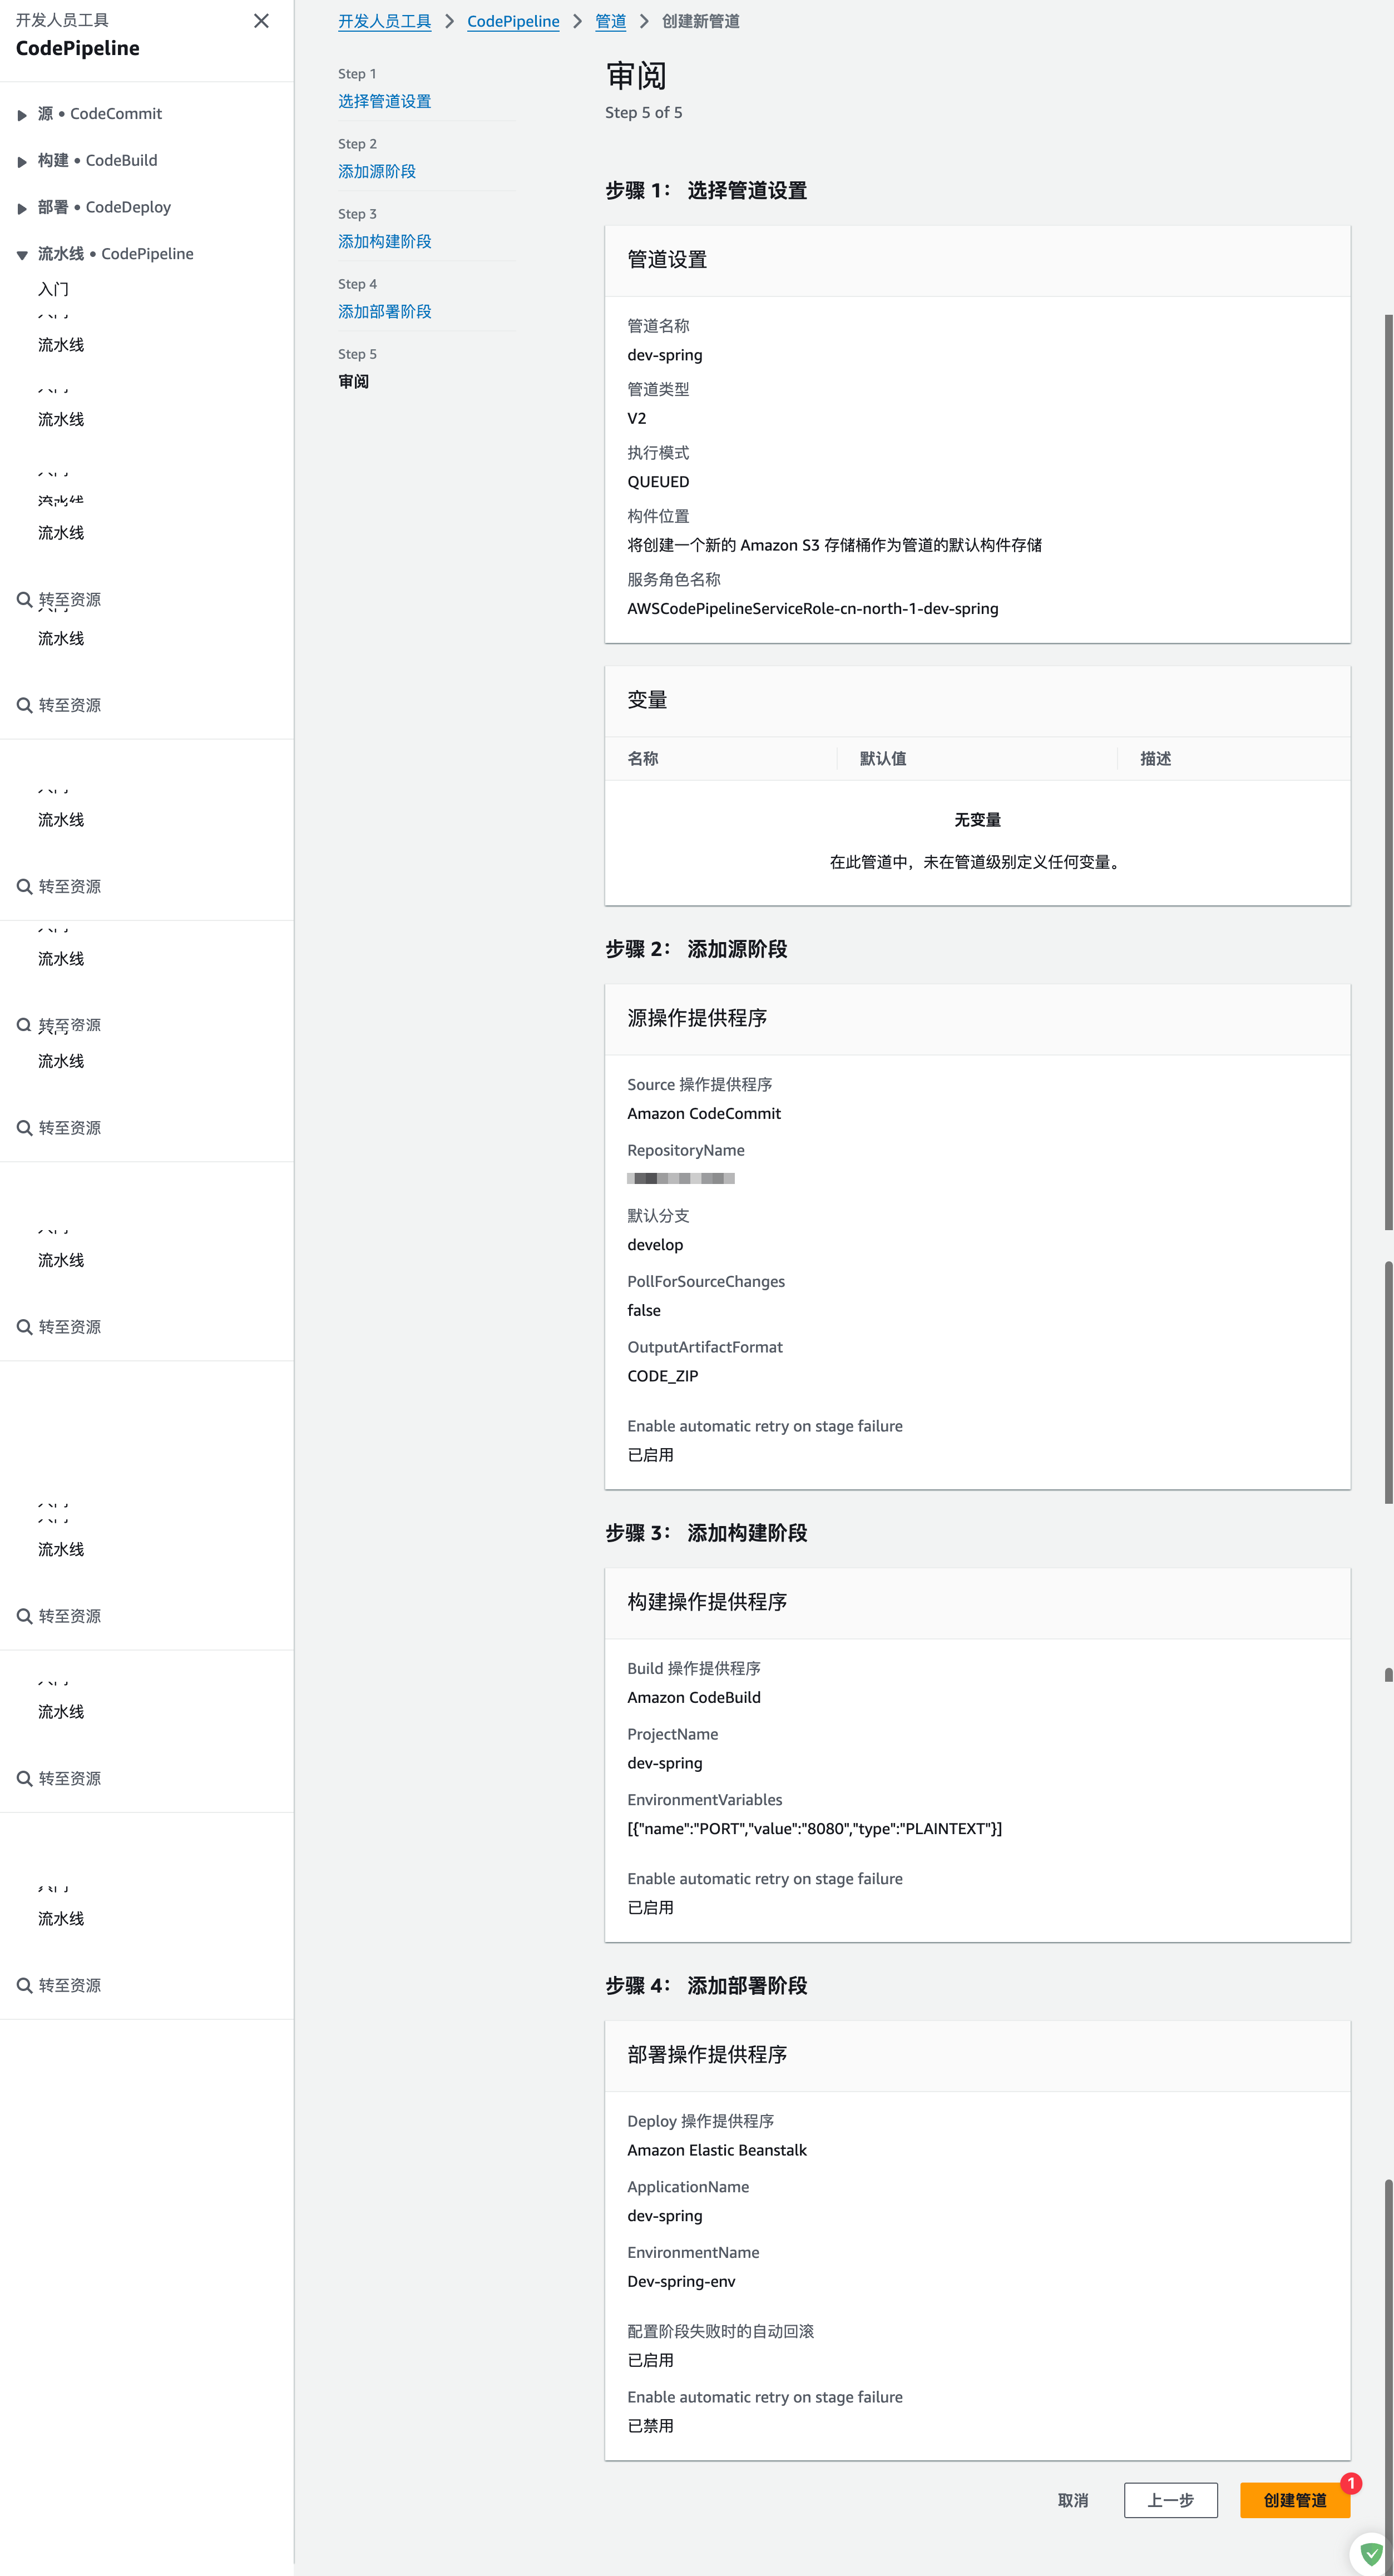Open the 管道 breadcrumb link
The image size is (1394, 2576).
click(610, 21)
